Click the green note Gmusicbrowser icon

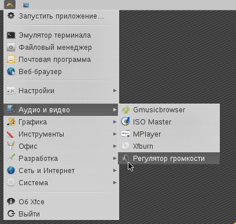coord(126,109)
